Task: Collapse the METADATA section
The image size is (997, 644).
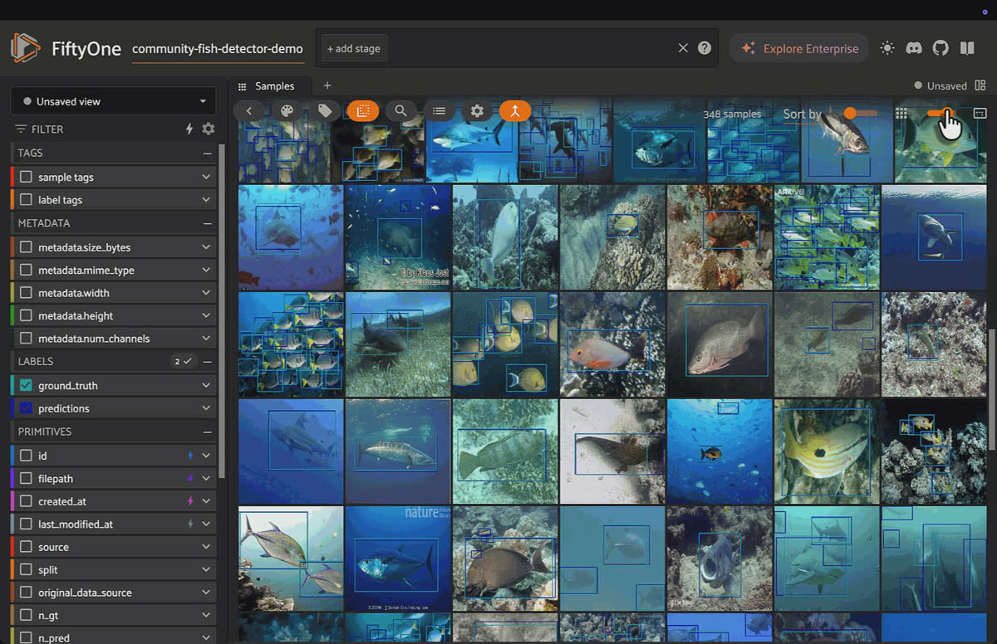Action: (x=207, y=223)
